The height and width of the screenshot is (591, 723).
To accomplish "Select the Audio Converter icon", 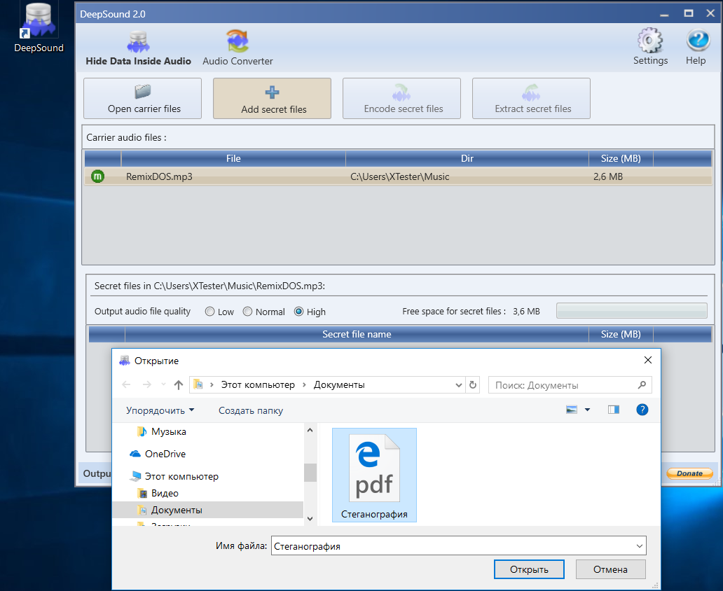I will 237,41.
